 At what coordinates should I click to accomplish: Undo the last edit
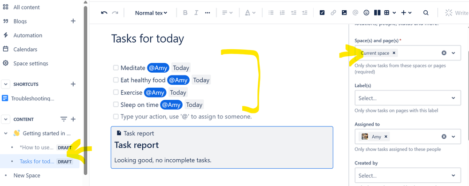coord(104,13)
